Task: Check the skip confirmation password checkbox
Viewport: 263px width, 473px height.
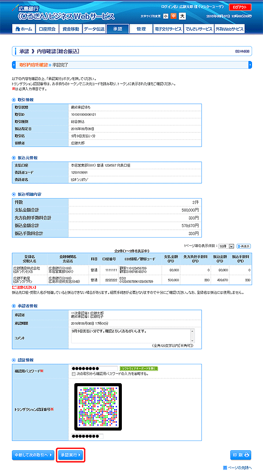Action: (x=73, y=374)
